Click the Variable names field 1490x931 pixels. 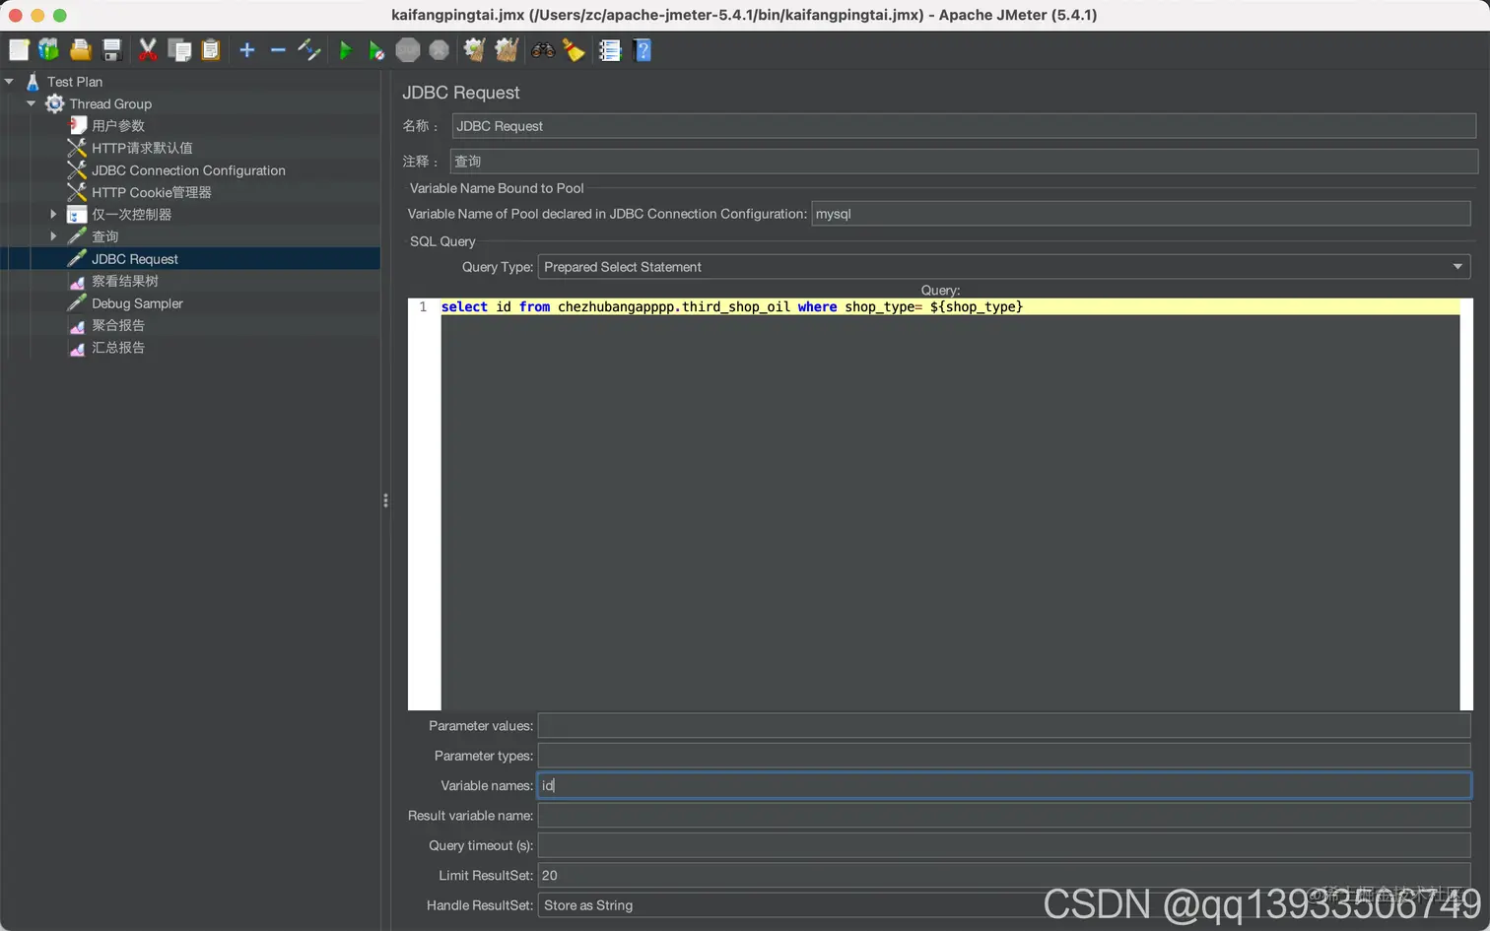(1004, 785)
